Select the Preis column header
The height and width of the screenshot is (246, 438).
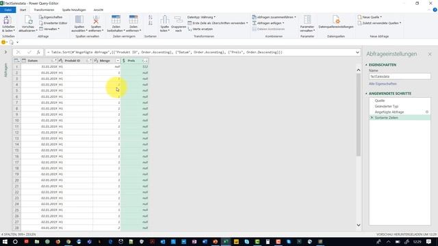134,61
